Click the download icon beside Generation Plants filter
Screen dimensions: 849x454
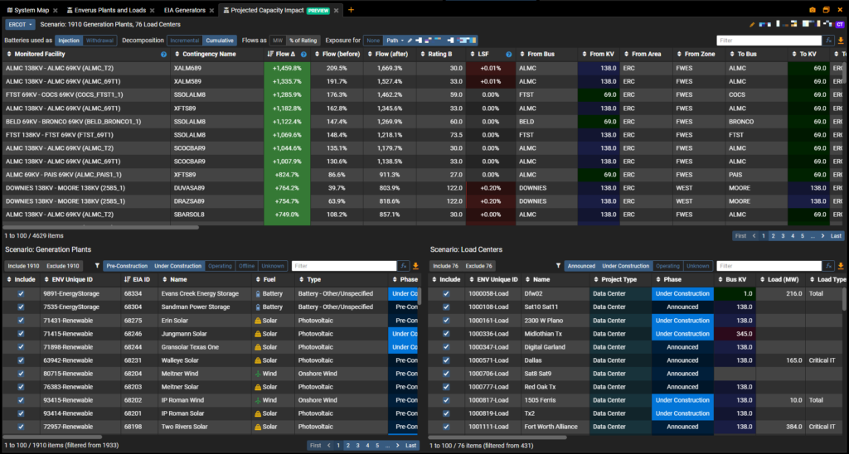tap(415, 266)
